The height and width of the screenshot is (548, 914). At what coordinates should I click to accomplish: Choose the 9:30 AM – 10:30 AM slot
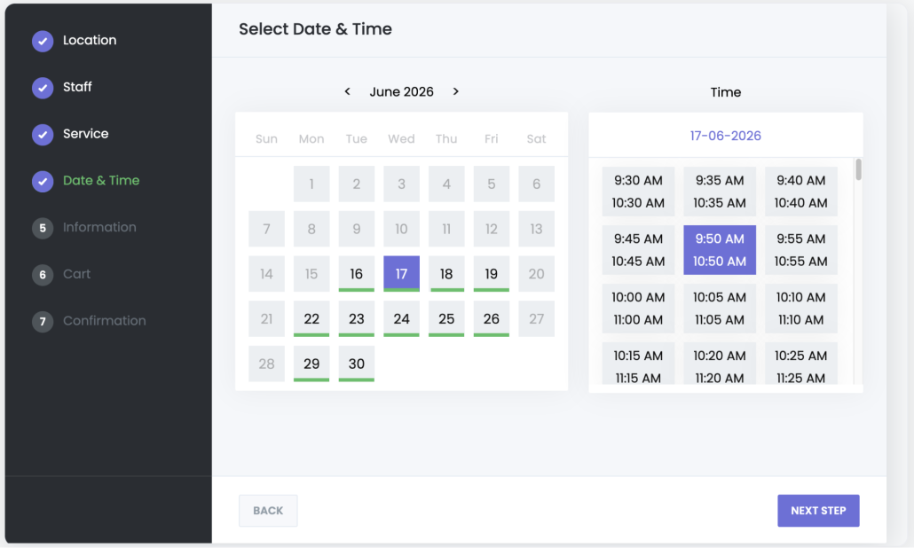[x=638, y=192]
